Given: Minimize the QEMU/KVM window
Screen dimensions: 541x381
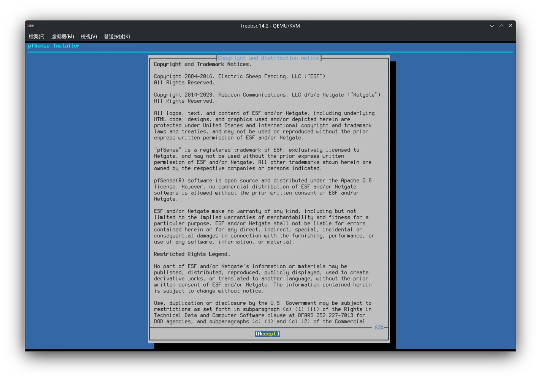Looking at the screenshot, I should (x=492, y=26).
